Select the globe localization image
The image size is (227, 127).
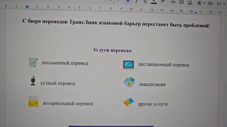click(x=129, y=82)
